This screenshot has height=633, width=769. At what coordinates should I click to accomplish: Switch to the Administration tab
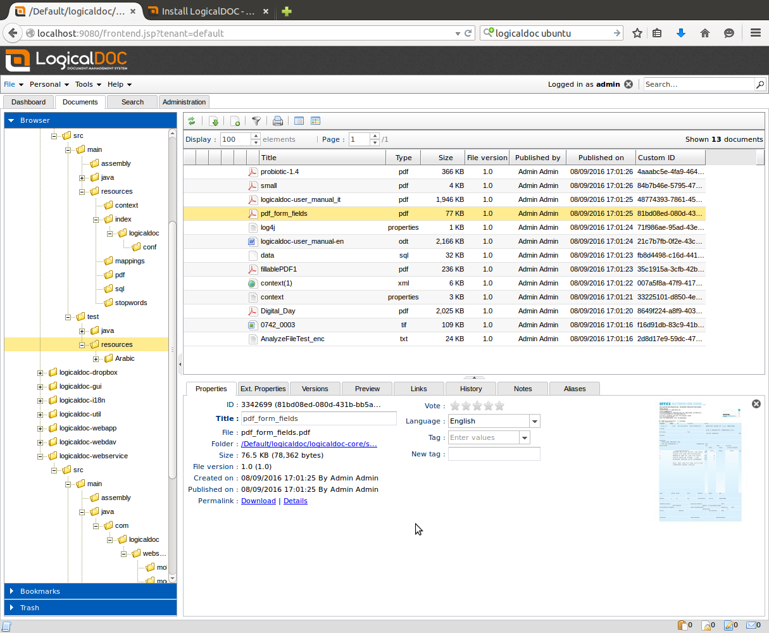(x=184, y=102)
